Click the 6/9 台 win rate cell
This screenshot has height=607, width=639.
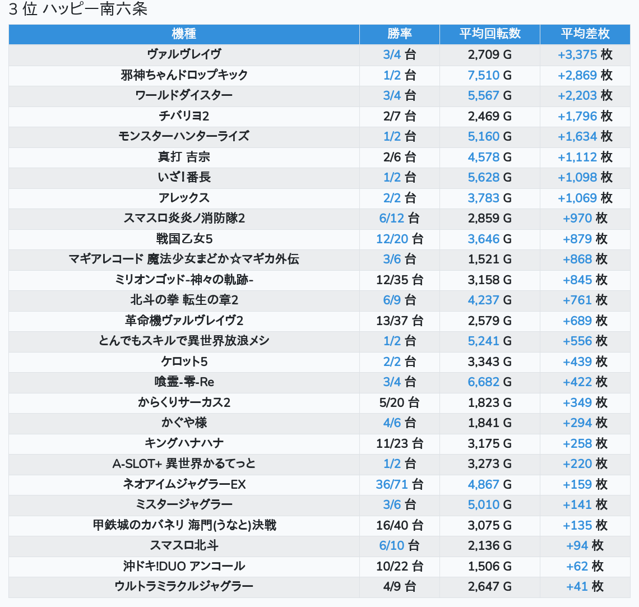pyautogui.click(x=399, y=300)
